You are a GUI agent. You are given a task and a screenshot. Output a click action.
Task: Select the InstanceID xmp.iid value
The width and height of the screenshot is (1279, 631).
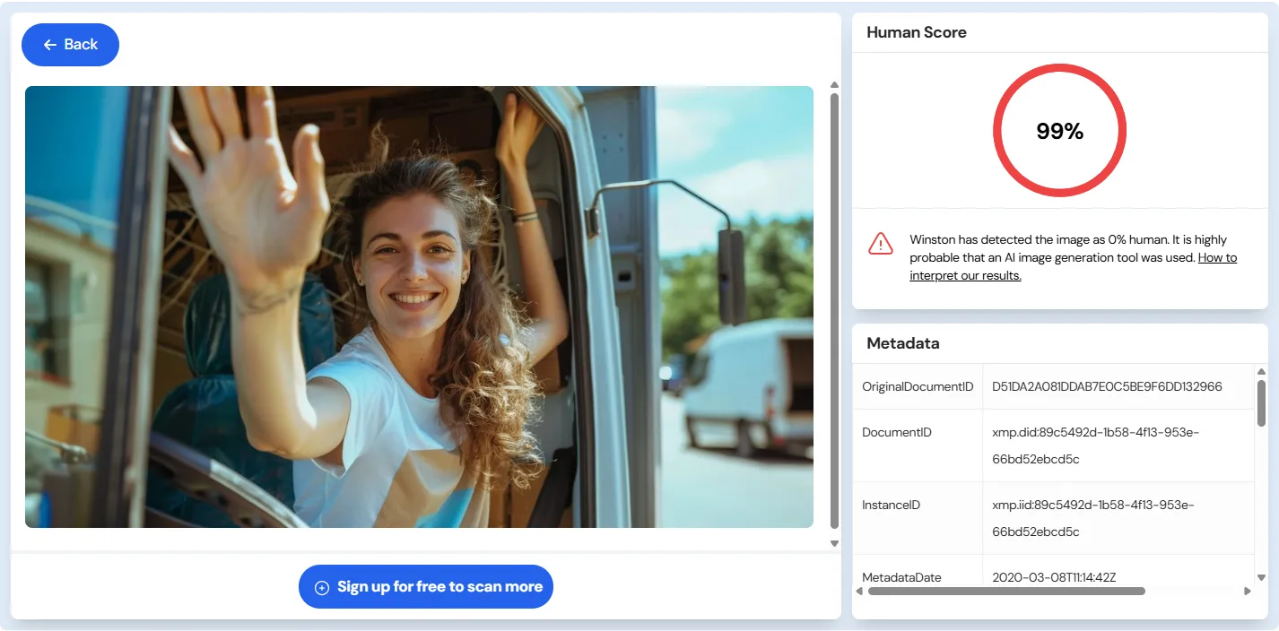tap(1092, 518)
